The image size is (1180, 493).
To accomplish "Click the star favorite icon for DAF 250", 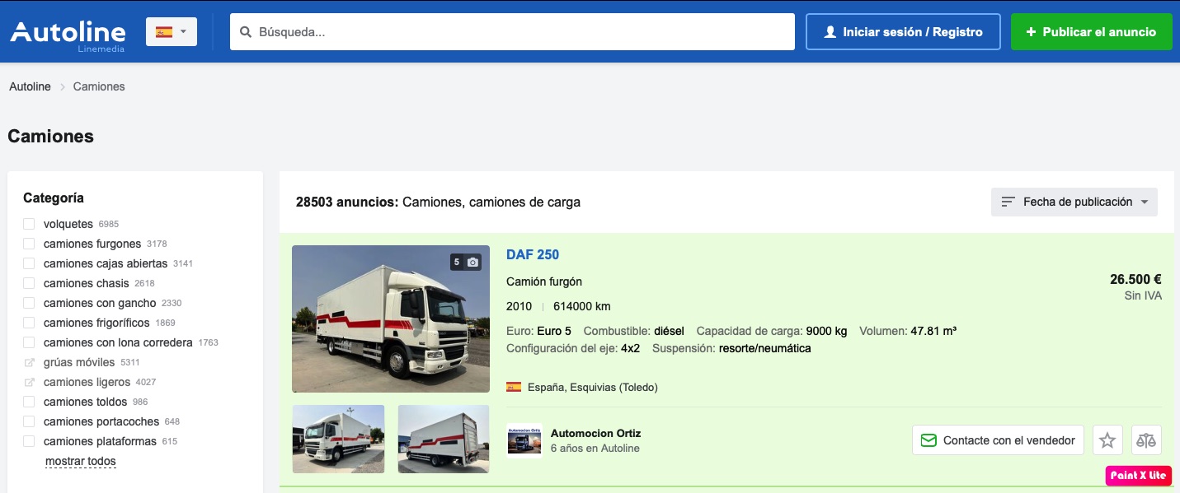I will pyautogui.click(x=1107, y=440).
